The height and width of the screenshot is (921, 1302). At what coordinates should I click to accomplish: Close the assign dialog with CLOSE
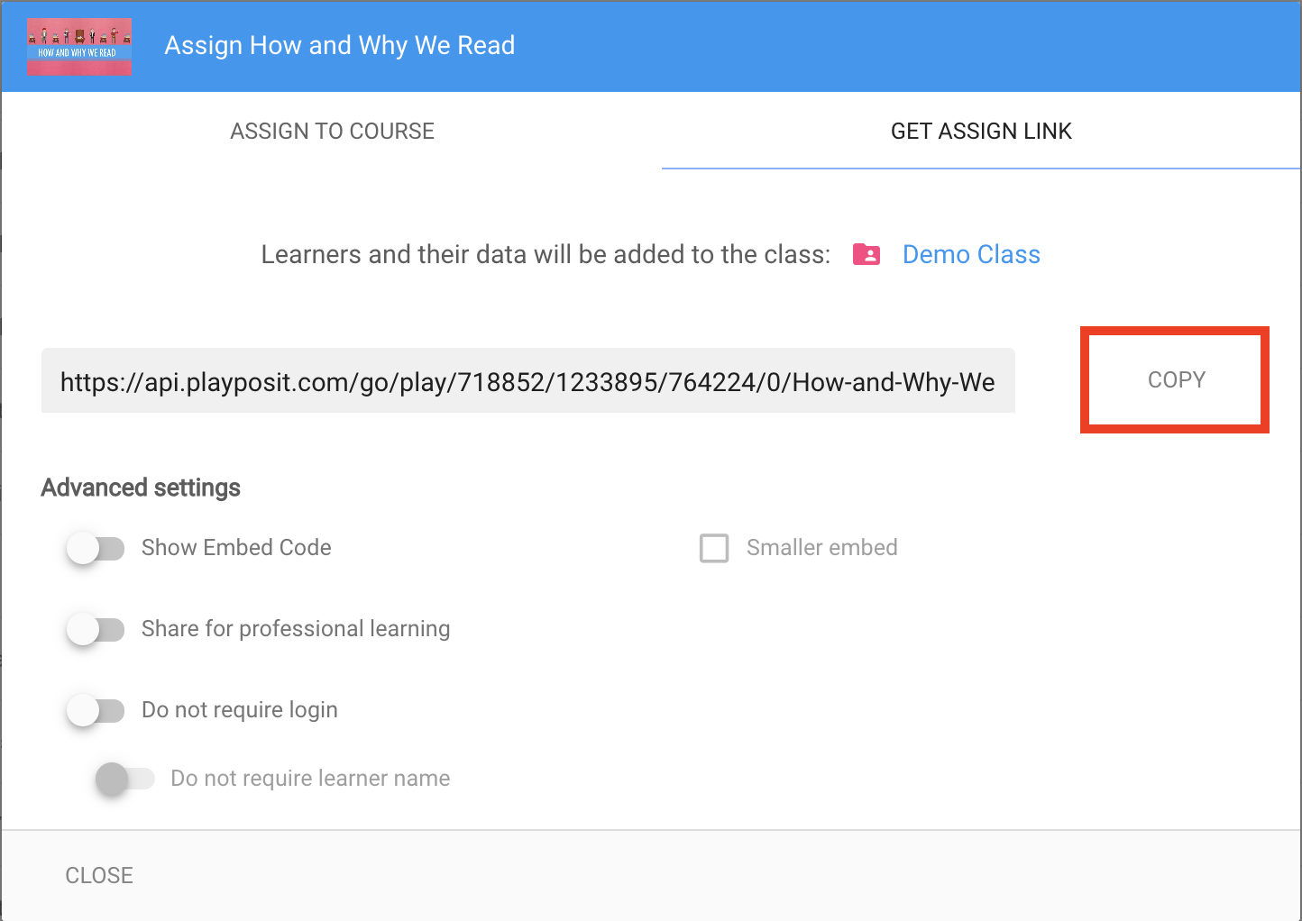(98, 874)
